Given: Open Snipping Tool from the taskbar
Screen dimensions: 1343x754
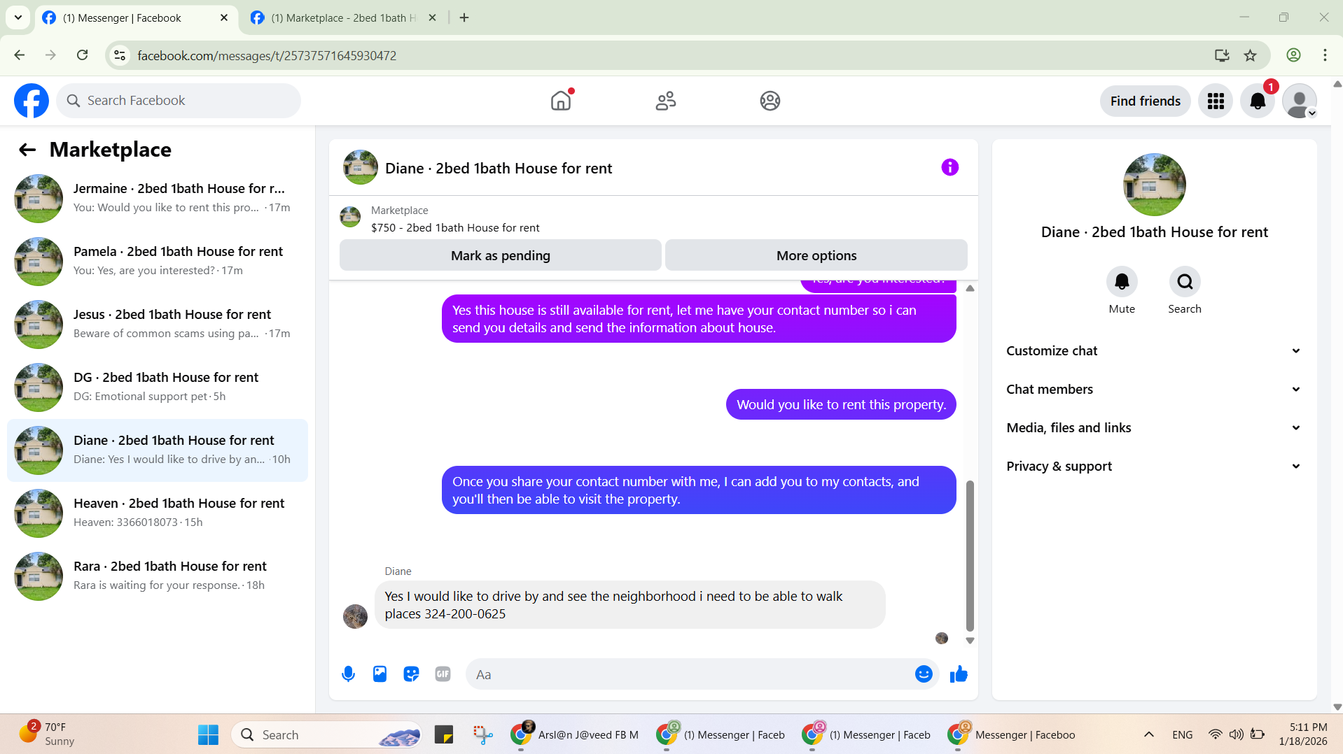Looking at the screenshot, I should pos(482,734).
